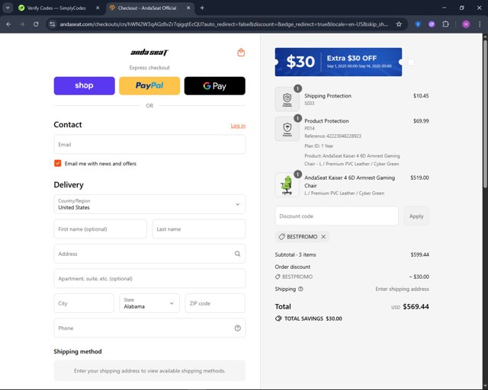Click the Kaiser 4 green chair thumbnail
488x390 pixels.
pos(287,185)
